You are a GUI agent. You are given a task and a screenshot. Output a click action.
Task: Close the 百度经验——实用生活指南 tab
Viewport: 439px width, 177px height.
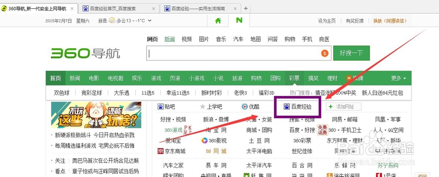pyautogui.click(x=235, y=9)
